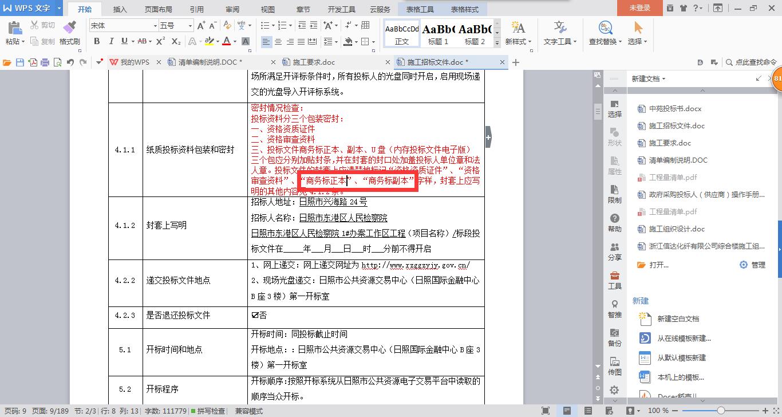Toggle align right paragraph
782x417 pixels.
(290, 42)
